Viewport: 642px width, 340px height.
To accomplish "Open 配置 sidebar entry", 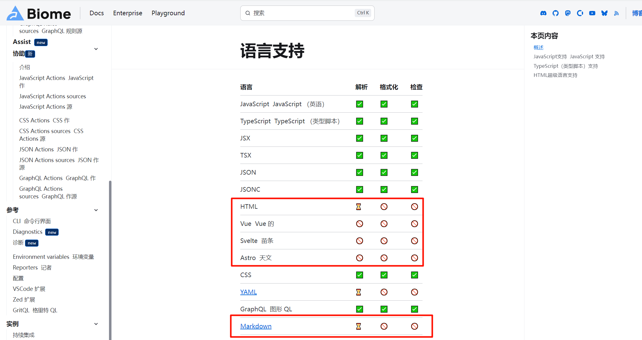I will click(18, 278).
